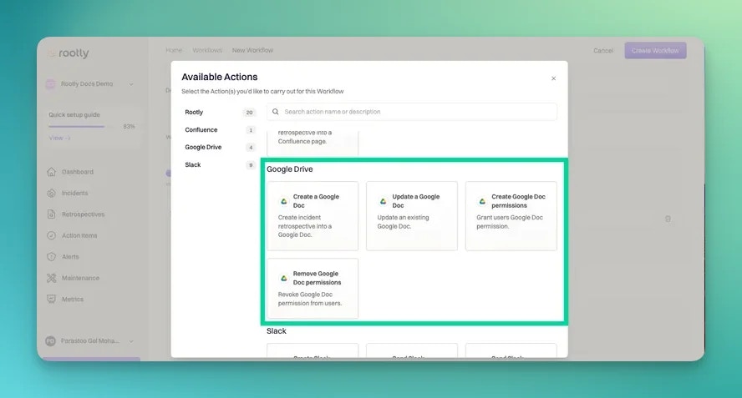The height and width of the screenshot is (398, 742).
Task: Open the Dashboard home icon in sidebar
Action: [51, 172]
